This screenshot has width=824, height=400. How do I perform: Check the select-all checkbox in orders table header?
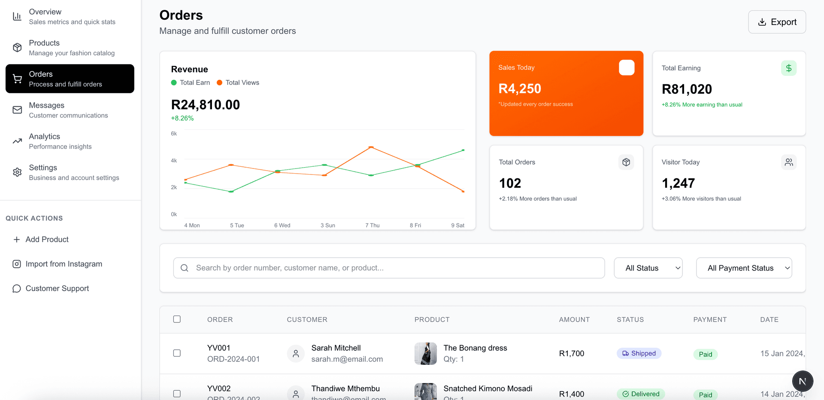pyautogui.click(x=177, y=319)
